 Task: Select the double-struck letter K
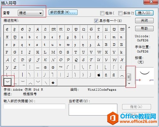[x=38, y=52]
